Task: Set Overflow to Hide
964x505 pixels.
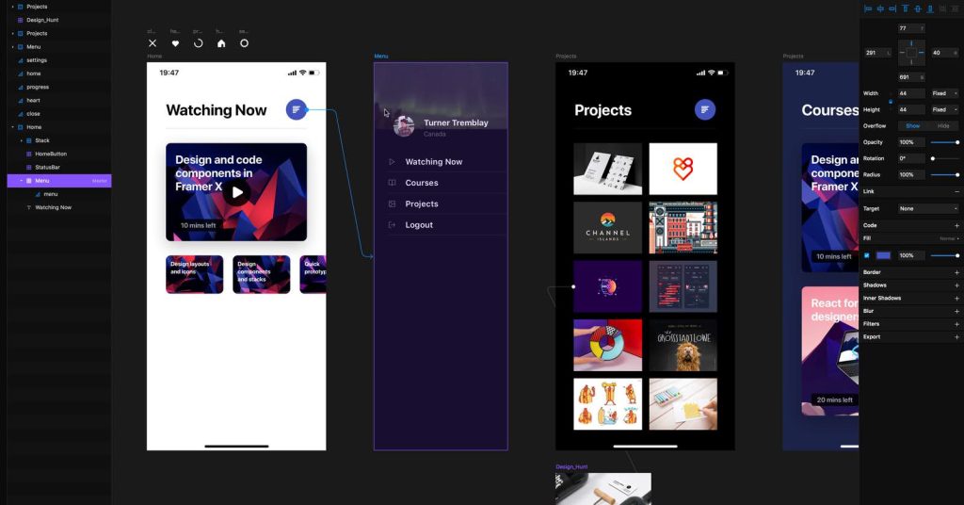Action: click(x=943, y=125)
